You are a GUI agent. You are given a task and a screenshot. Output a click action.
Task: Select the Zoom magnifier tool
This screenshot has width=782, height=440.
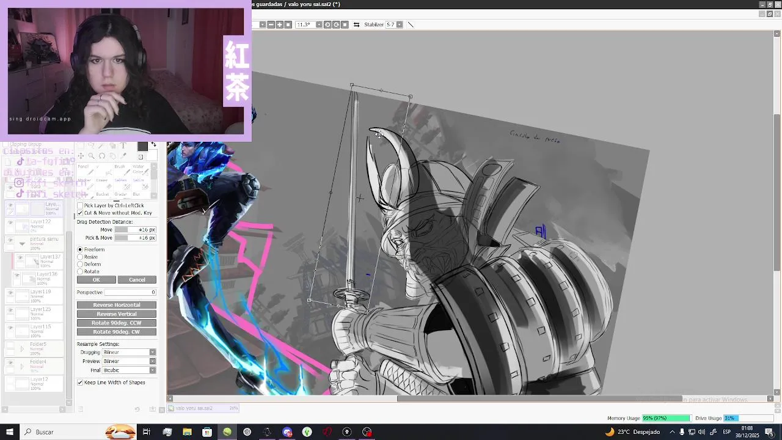tap(91, 156)
